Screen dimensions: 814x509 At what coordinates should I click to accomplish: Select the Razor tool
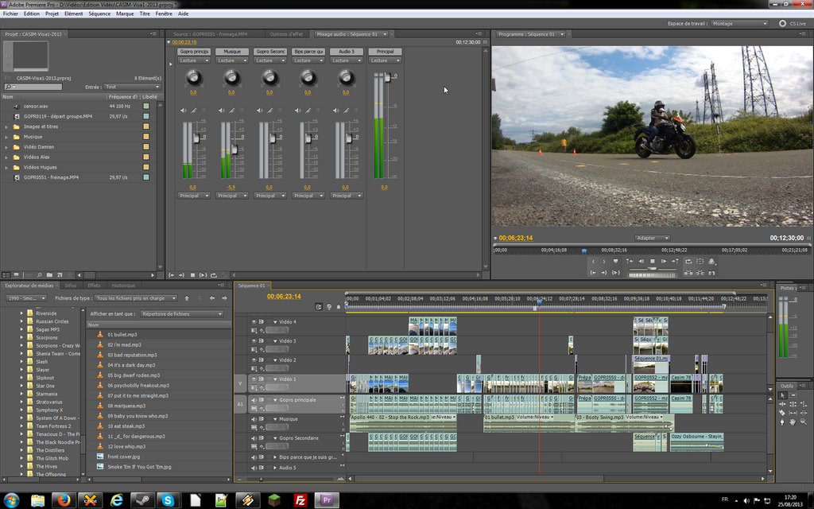pyautogui.click(x=782, y=413)
